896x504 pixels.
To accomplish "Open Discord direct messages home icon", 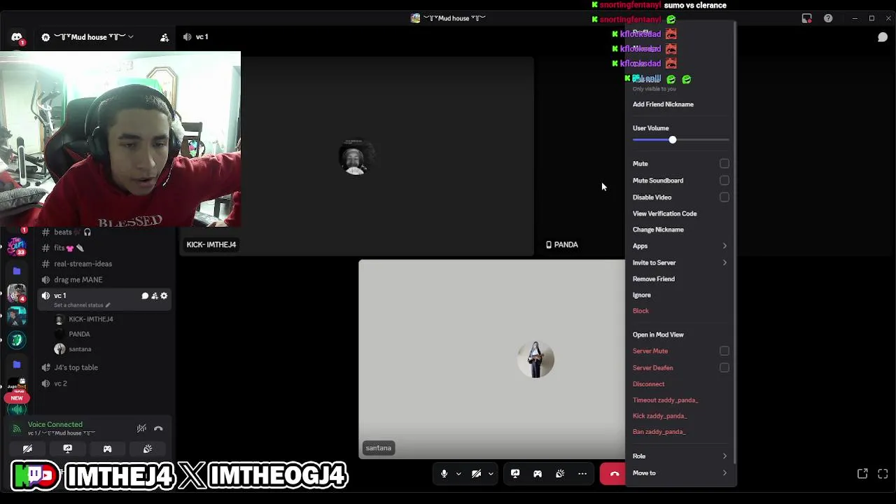I will click(x=17, y=37).
